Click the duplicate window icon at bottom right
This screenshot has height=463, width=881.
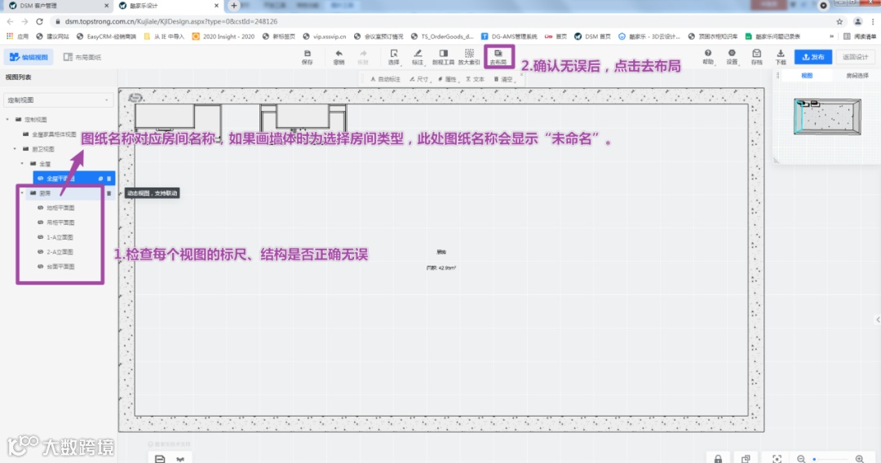click(x=746, y=458)
